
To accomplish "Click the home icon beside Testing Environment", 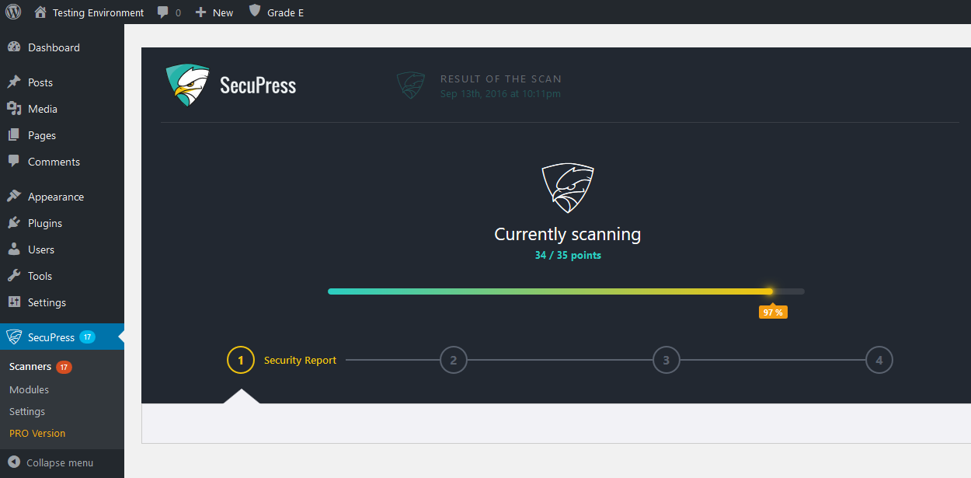I will 41,12.
